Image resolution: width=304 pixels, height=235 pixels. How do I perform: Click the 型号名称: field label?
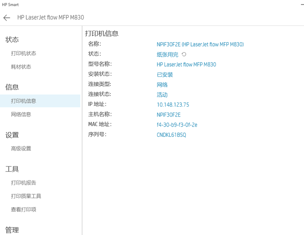pos(100,64)
